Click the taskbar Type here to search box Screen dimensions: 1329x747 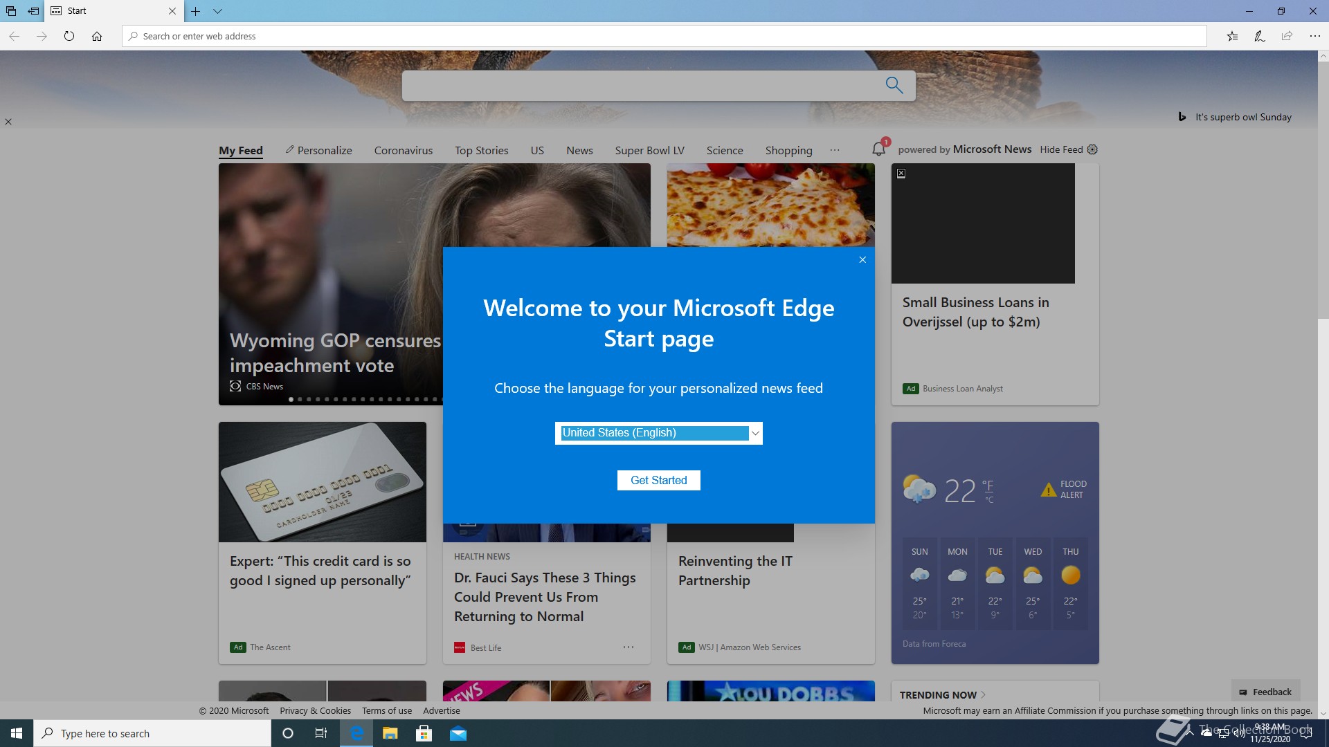coord(152,733)
